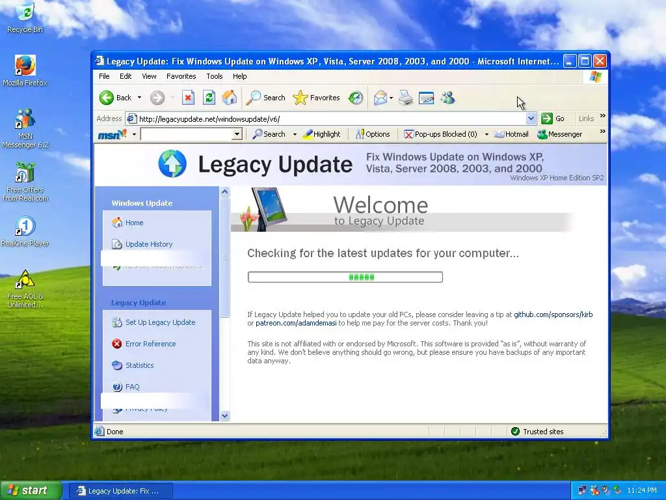Click the greyed Forward arrow button
666x500 pixels.
coord(157,98)
